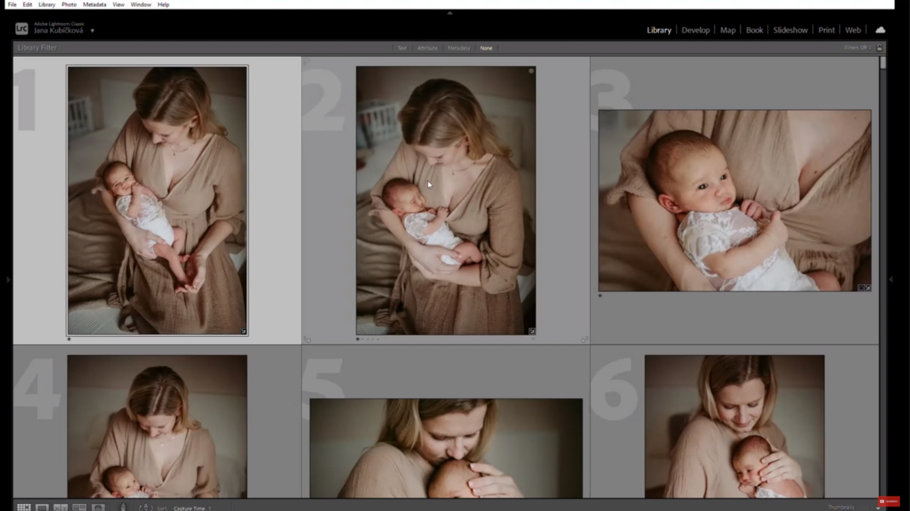Image resolution: width=910 pixels, height=511 pixels.
Task: Click the develop adjustments badge on photo 3
Action: (868, 288)
